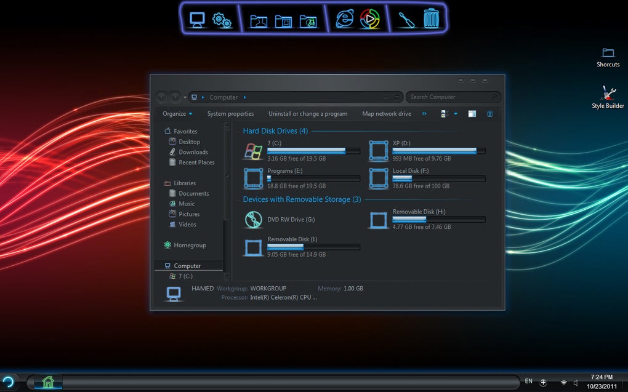The height and width of the screenshot is (392, 628).
Task: Click Uninstall or change a program
Action: coord(308,114)
